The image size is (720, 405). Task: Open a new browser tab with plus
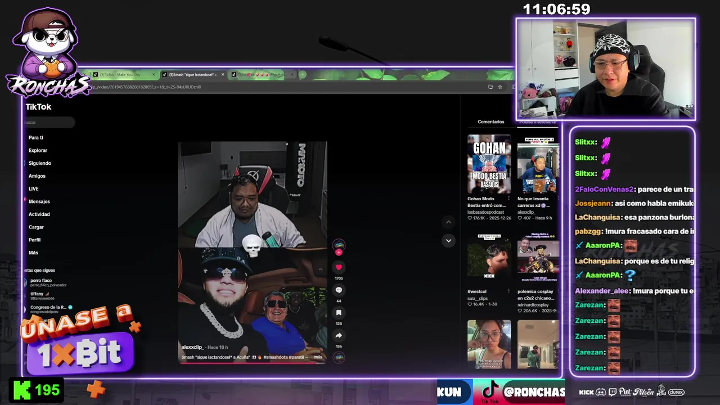pyautogui.click(x=303, y=74)
